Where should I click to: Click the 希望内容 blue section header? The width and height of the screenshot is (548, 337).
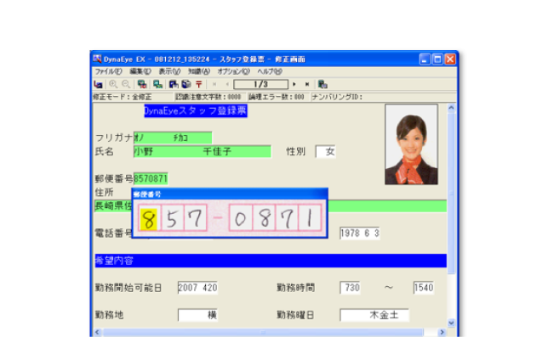click(271, 261)
